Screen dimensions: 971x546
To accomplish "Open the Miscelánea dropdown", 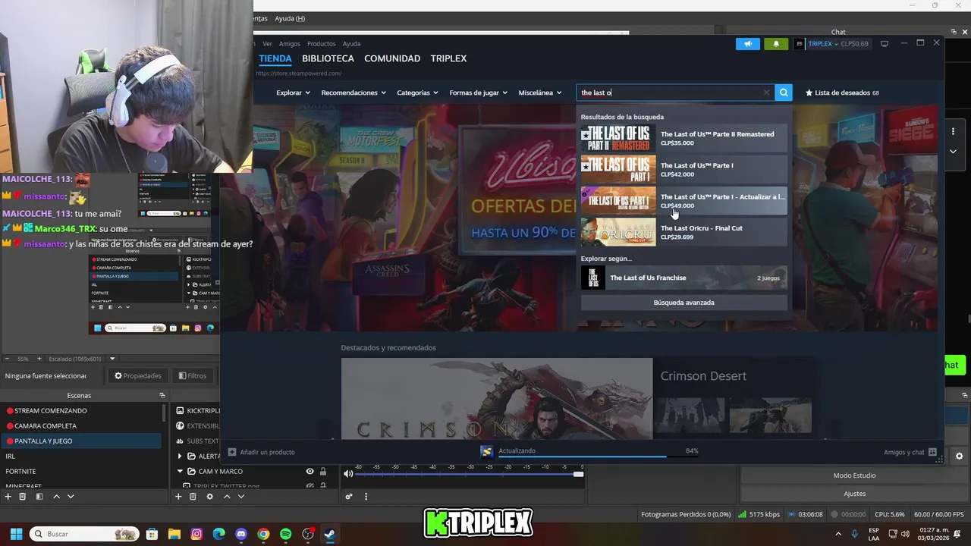I will tap(540, 93).
